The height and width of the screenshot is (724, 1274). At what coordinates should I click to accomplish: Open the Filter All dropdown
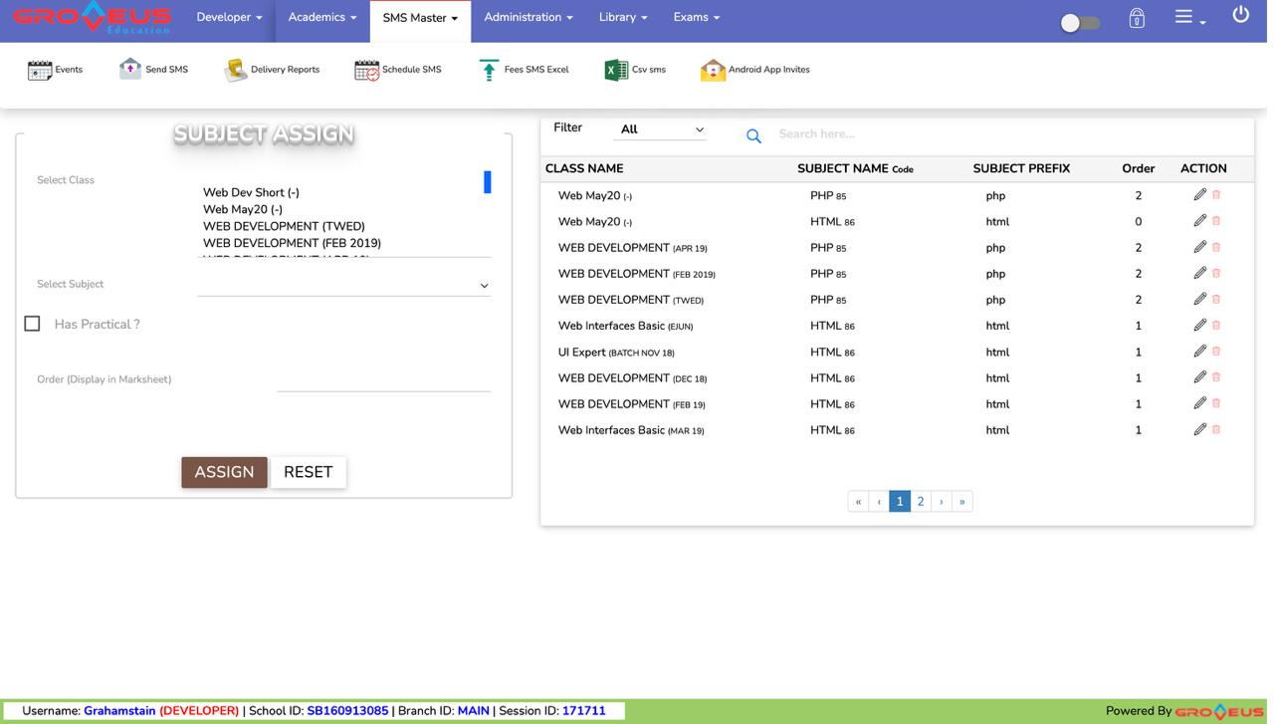[660, 129]
